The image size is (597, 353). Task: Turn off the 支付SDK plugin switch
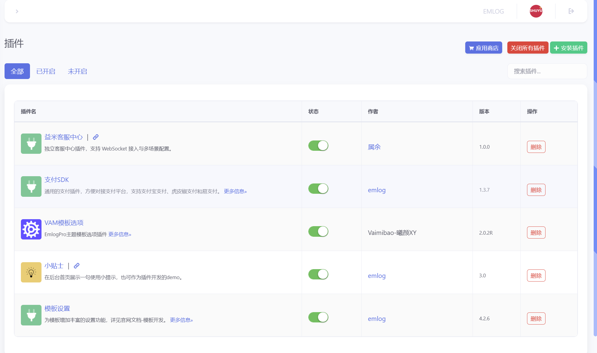[x=318, y=189]
